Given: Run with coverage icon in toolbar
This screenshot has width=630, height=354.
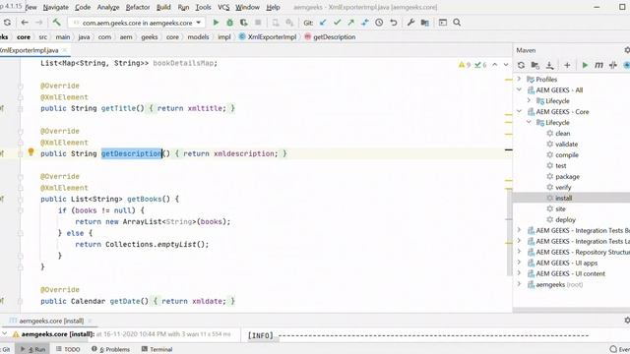Looking at the screenshot, I should (x=243, y=23).
